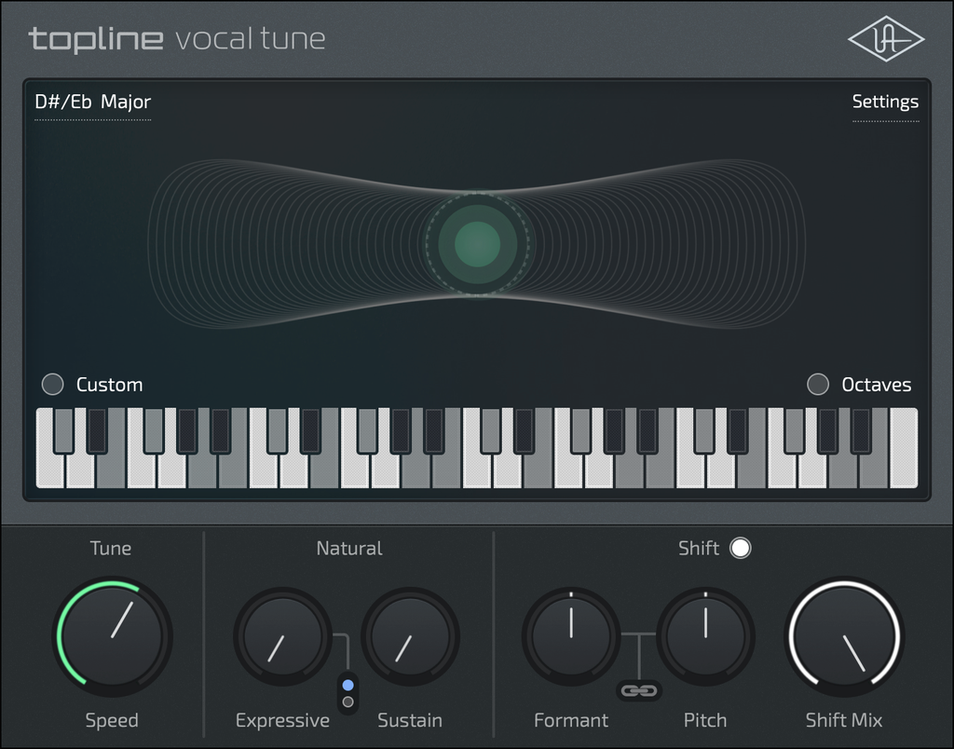Click the Pitch knob

706,636
